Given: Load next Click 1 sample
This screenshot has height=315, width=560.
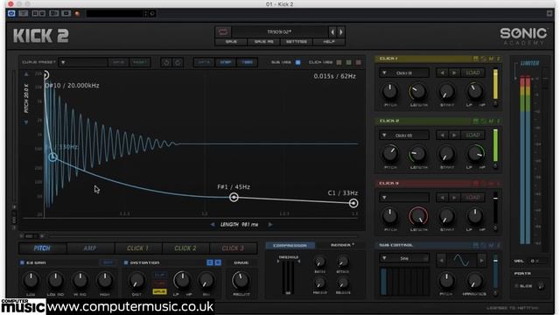Looking at the screenshot, I should pyautogui.click(x=454, y=73).
